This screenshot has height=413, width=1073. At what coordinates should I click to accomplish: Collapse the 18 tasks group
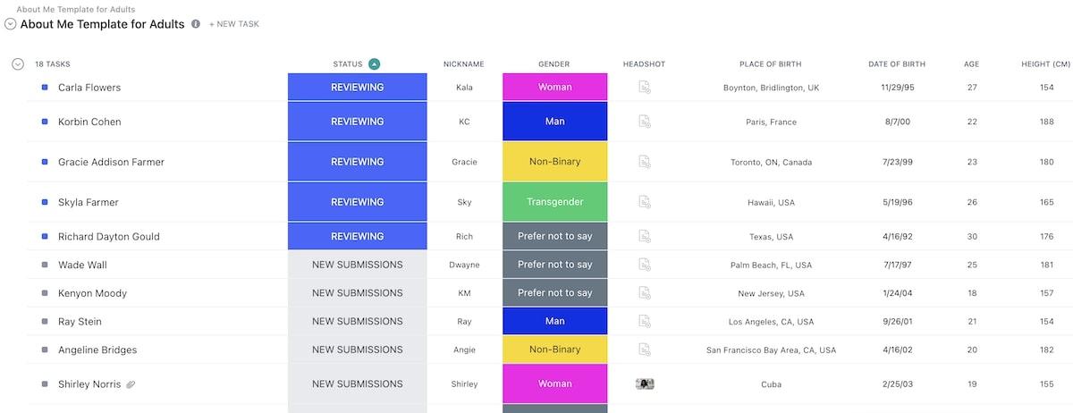(x=18, y=64)
